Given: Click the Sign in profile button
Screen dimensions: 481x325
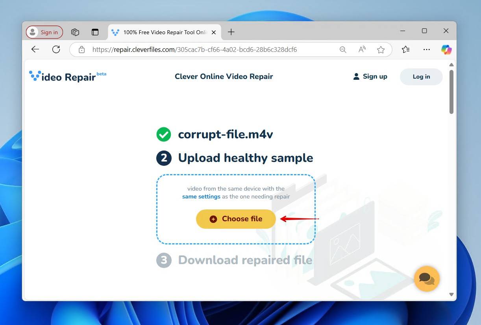Looking at the screenshot, I should tap(44, 32).
